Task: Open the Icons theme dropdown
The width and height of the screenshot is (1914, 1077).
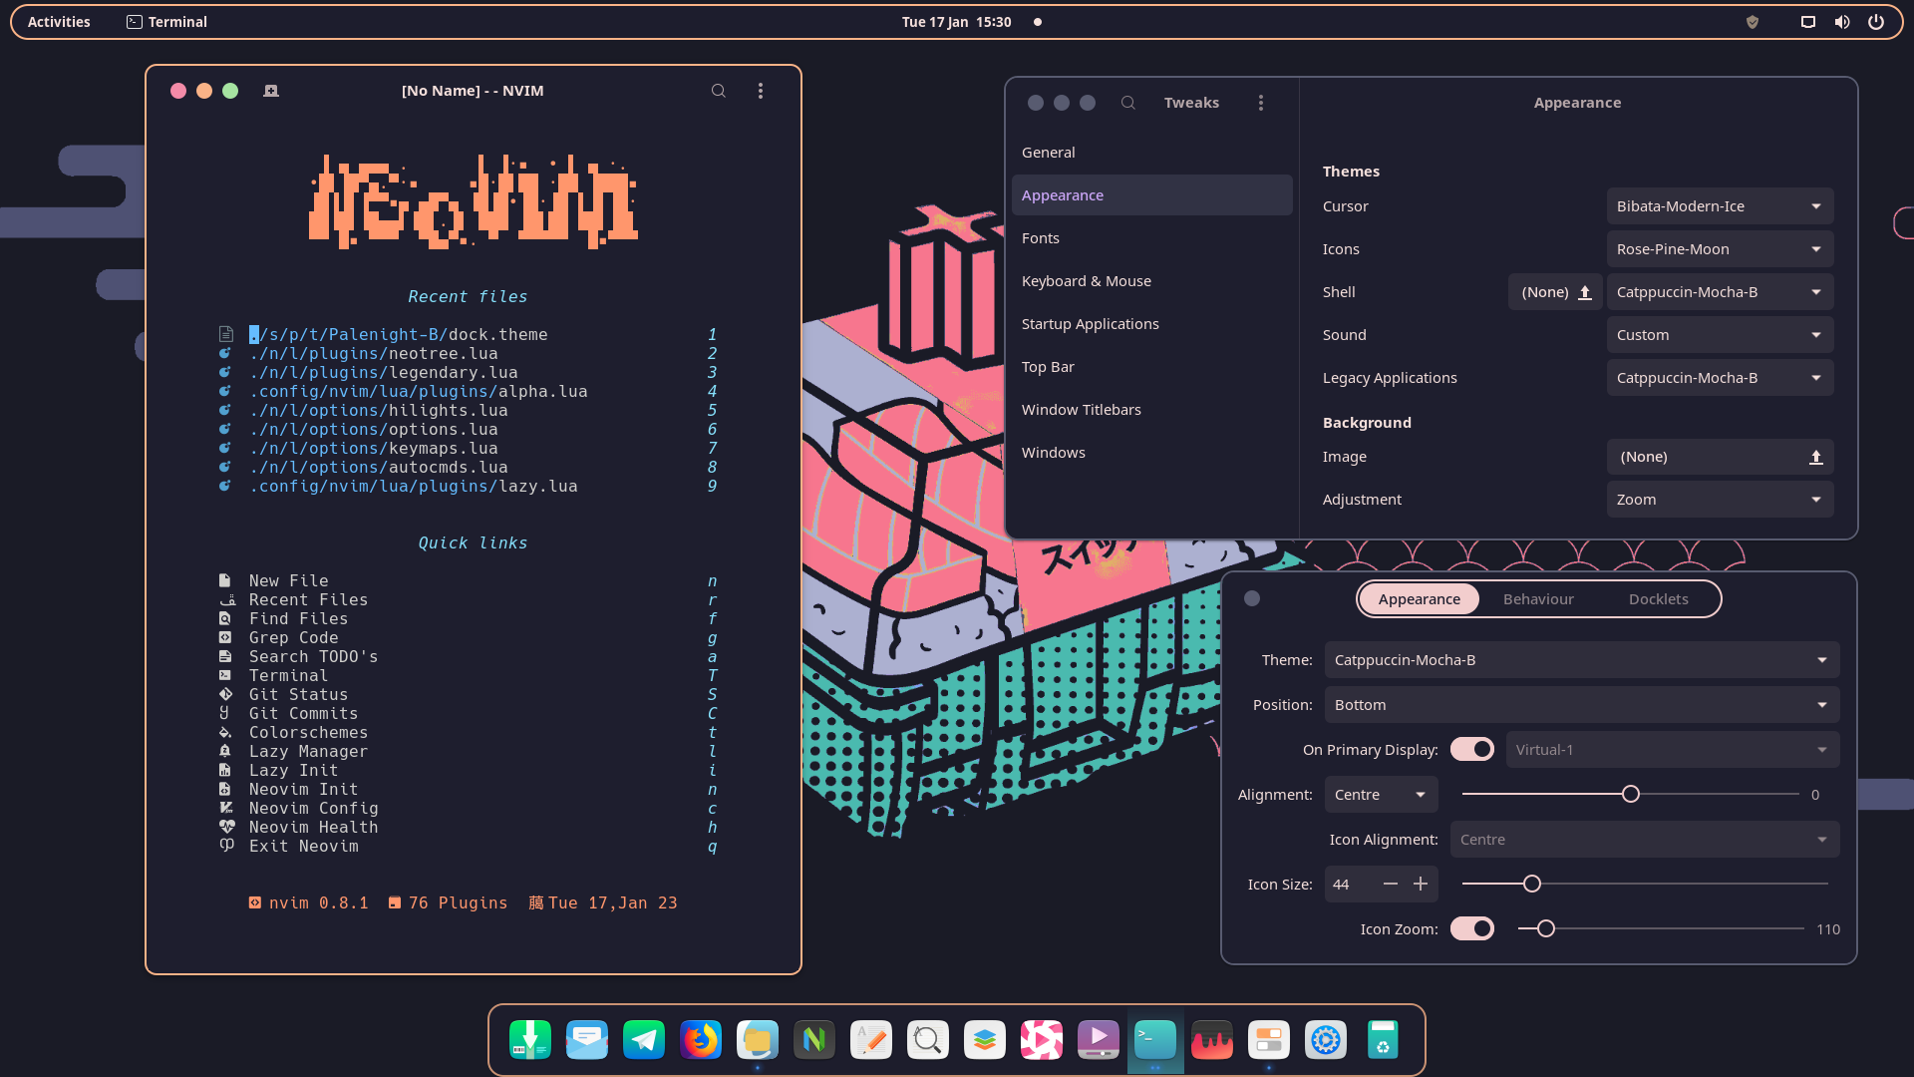Action: 1720,249
